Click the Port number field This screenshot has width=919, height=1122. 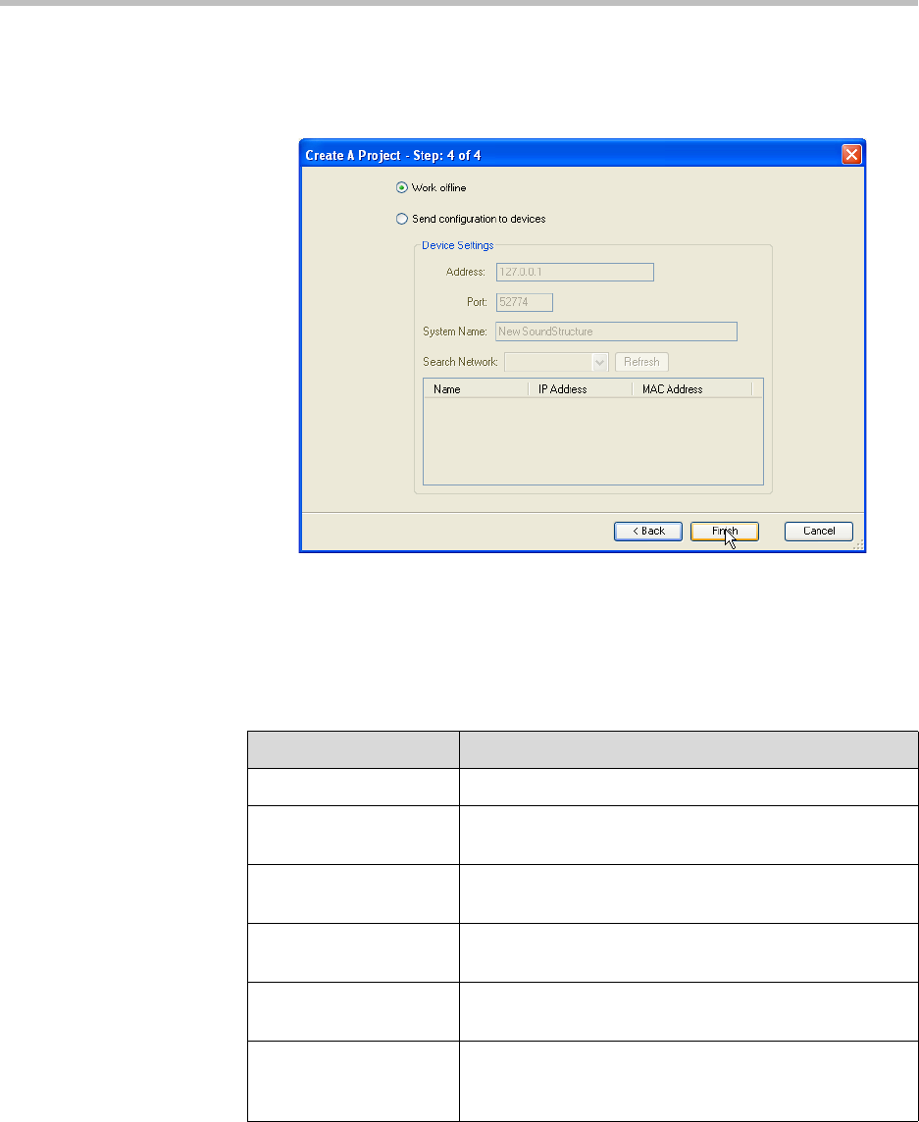point(525,302)
